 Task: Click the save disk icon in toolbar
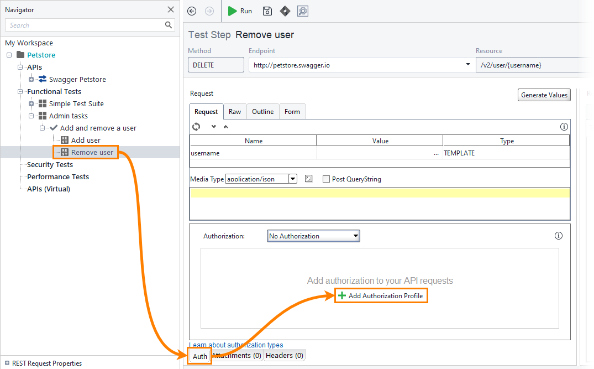point(267,11)
